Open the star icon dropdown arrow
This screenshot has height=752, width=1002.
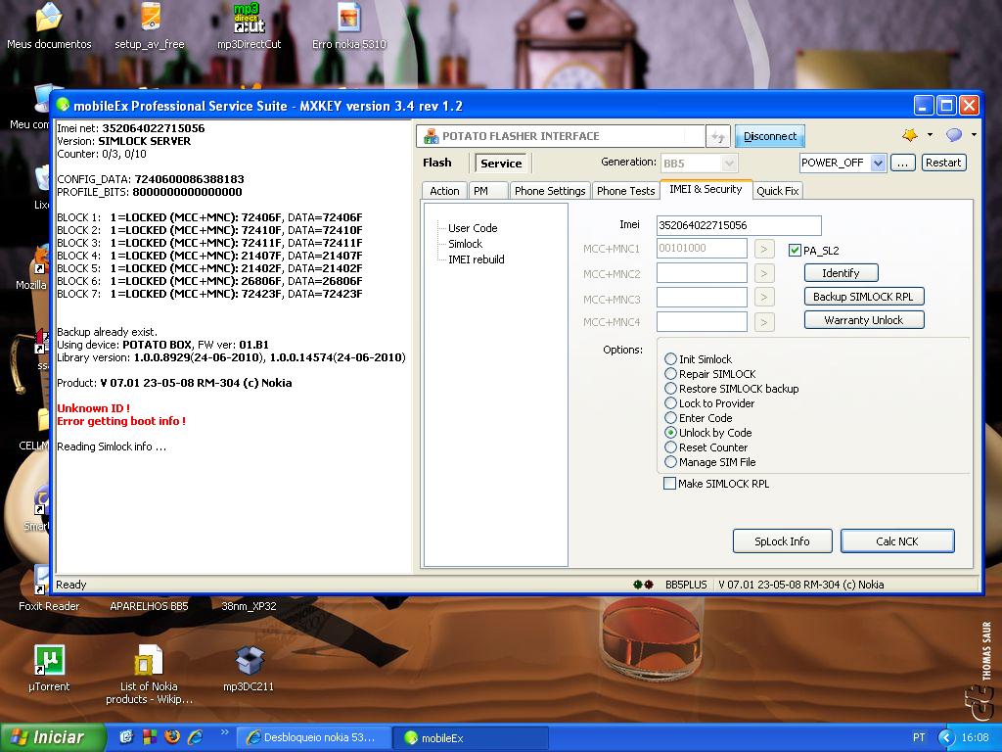(930, 135)
